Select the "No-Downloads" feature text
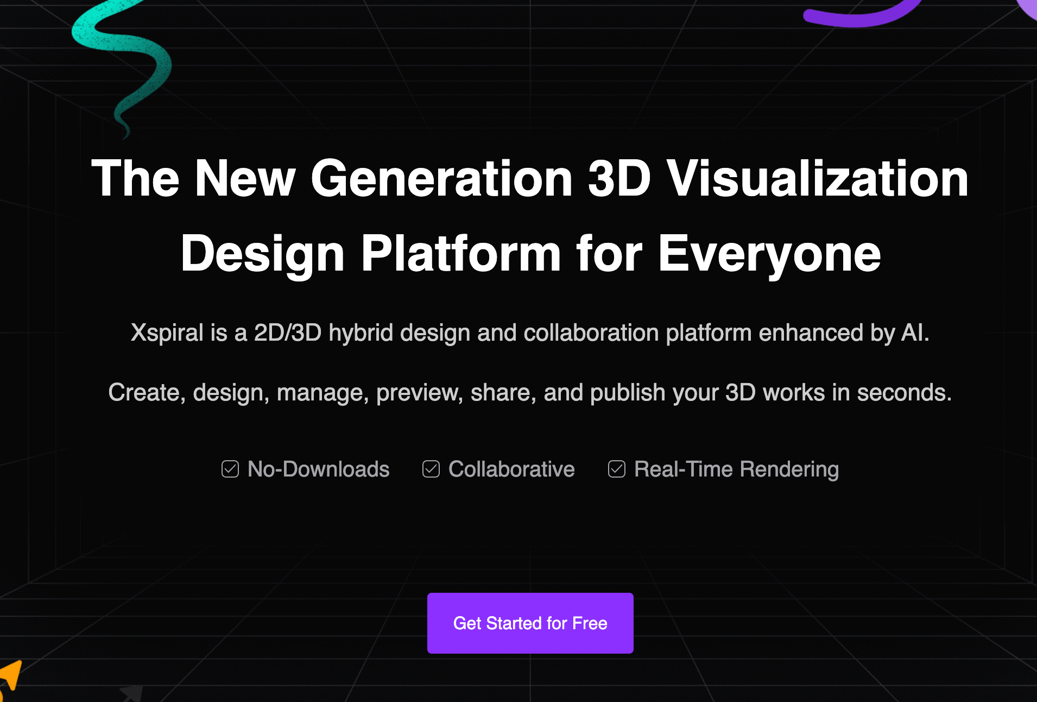The image size is (1037, 702). click(x=319, y=469)
